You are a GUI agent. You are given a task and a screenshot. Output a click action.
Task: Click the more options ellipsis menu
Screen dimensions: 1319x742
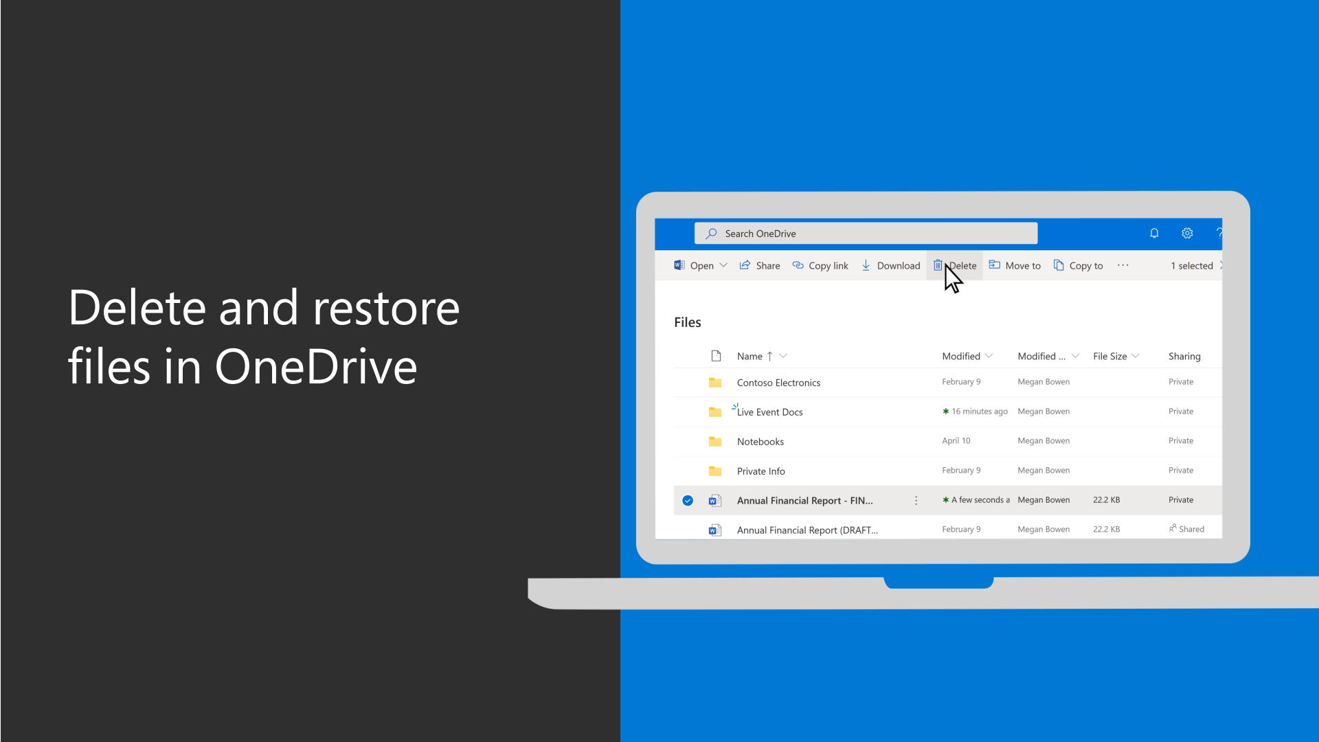click(1123, 265)
